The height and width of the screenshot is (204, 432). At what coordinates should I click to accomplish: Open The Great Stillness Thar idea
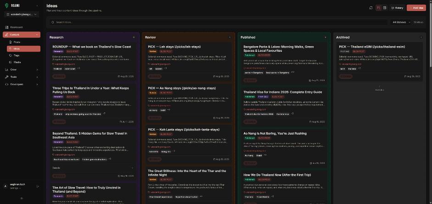tap(187, 173)
